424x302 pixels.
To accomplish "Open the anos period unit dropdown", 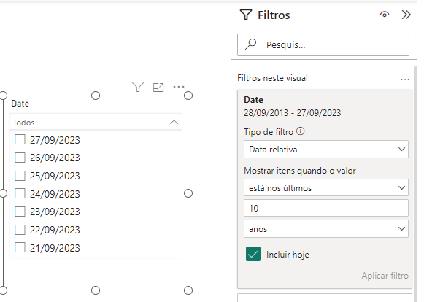I will point(325,229).
